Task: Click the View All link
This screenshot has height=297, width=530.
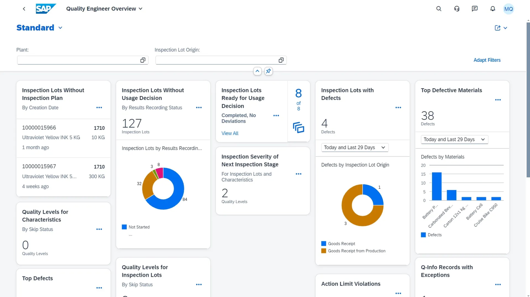Action: pyautogui.click(x=230, y=133)
